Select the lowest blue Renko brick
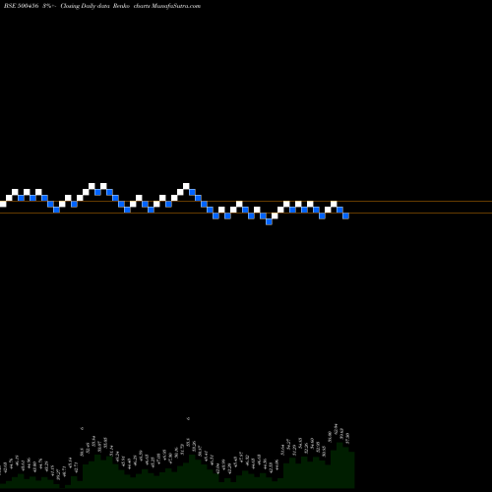The height and width of the screenshot is (492, 492). [269, 221]
